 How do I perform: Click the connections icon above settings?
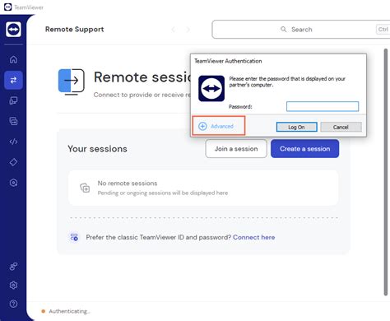point(13,266)
